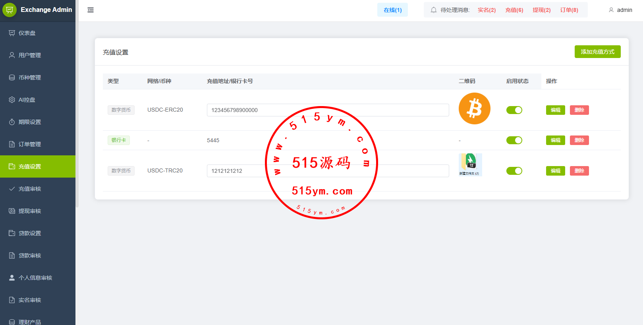643x325 pixels.
Task: Click the 币种管理 coin stack icon
Action: coord(12,77)
